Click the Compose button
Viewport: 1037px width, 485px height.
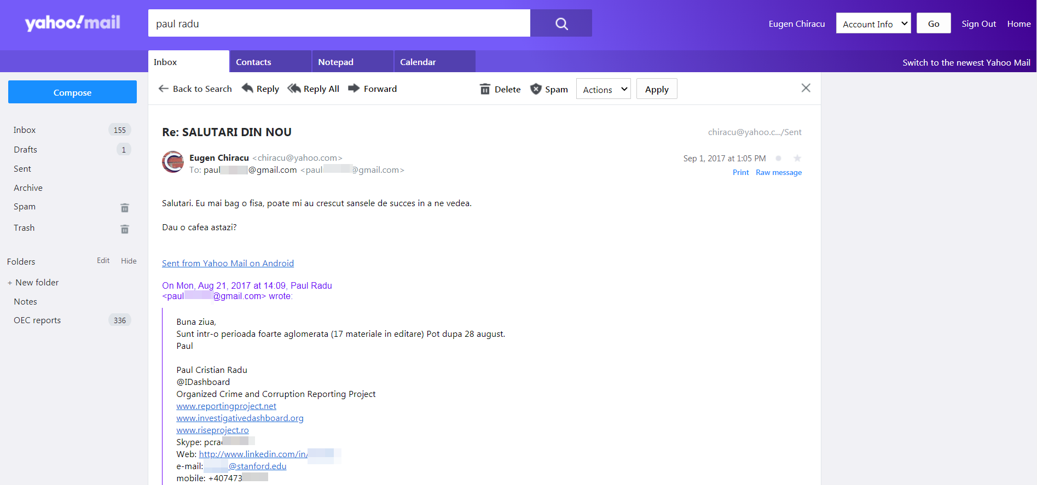coord(72,92)
